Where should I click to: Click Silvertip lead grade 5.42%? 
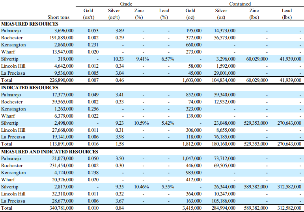tap(168, 123)
